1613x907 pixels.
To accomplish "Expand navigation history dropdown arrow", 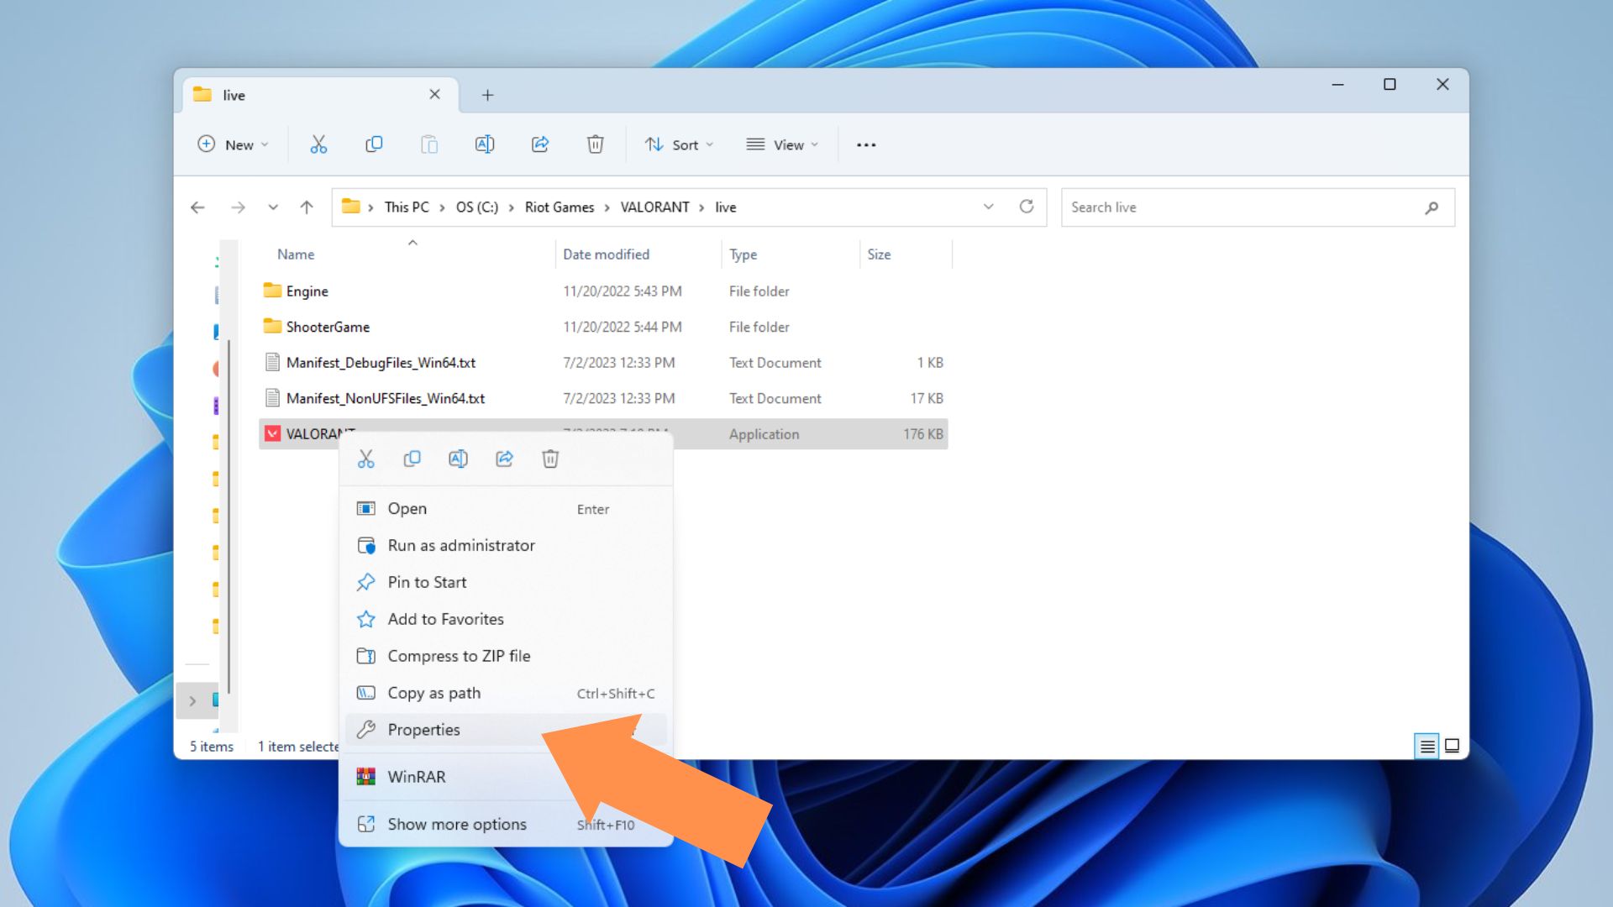I will pos(271,207).
